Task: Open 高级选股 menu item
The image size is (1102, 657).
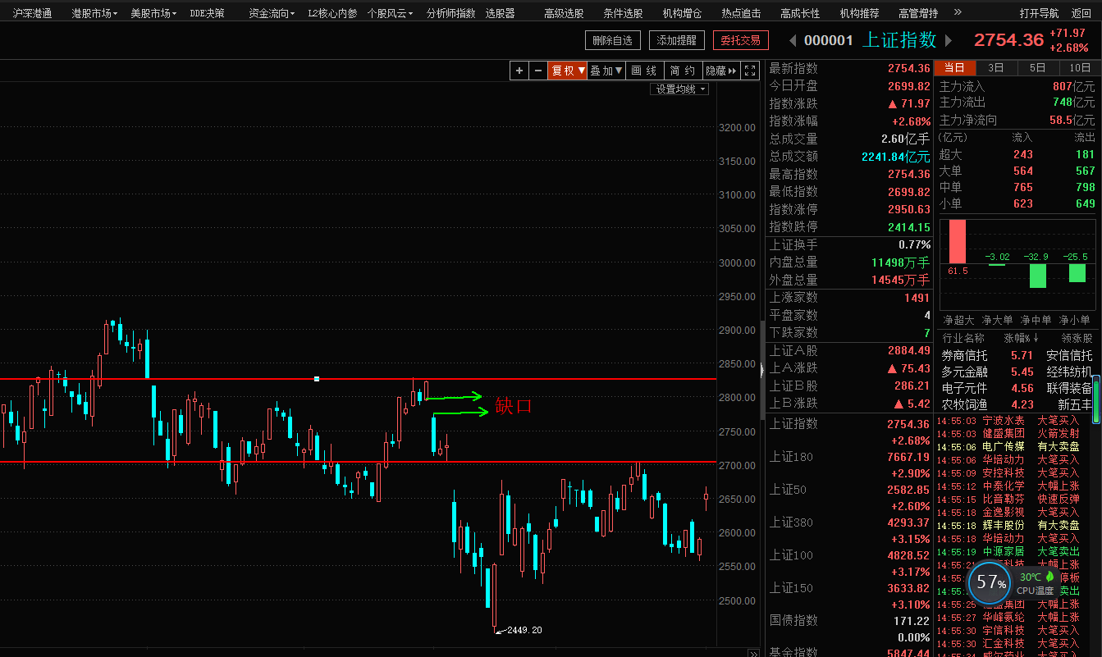Action: (x=564, y=13)
